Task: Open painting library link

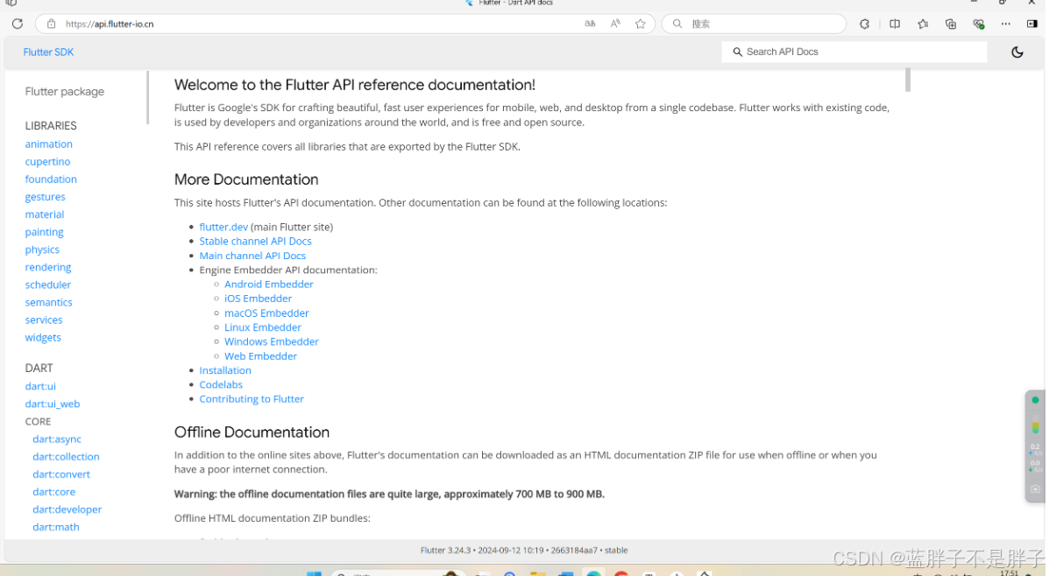Action: [x=44, y=232]
